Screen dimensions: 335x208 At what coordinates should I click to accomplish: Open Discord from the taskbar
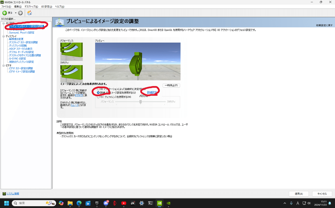point(106,203)
